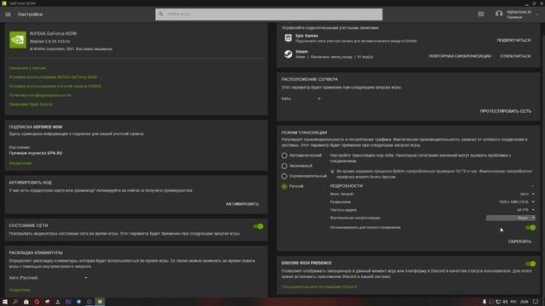Click the search magnifier icon in the search bar

[161, 14]
